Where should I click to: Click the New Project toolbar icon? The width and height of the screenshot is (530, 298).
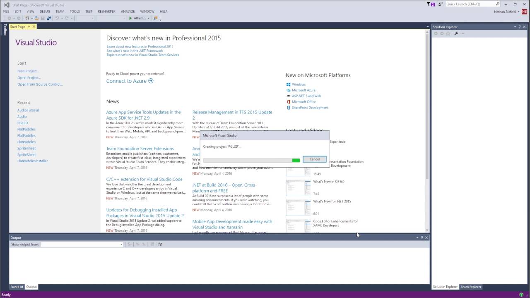pos(27,18)
